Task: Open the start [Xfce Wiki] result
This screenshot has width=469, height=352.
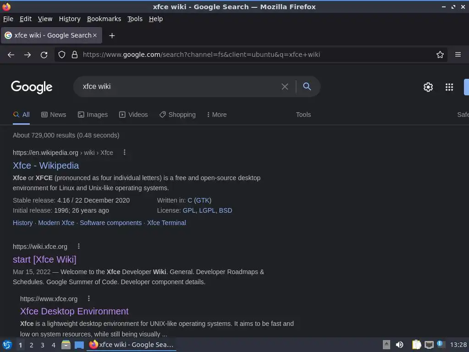Action: [x=44, y=259]
